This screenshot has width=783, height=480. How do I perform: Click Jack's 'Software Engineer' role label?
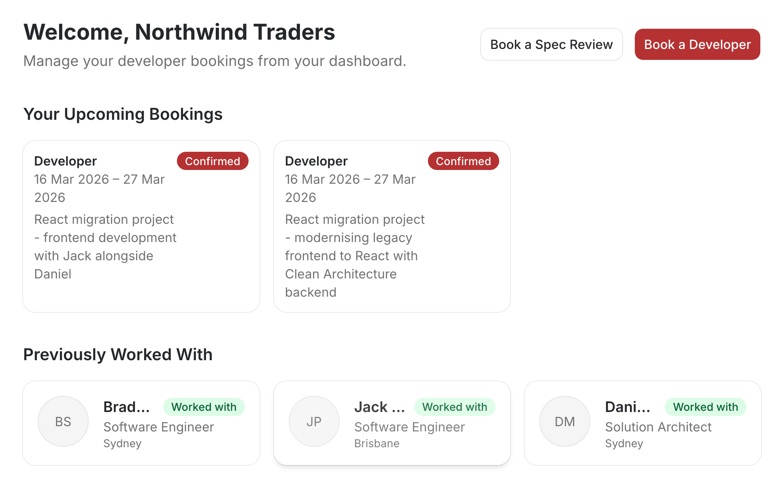click(409, 427)
